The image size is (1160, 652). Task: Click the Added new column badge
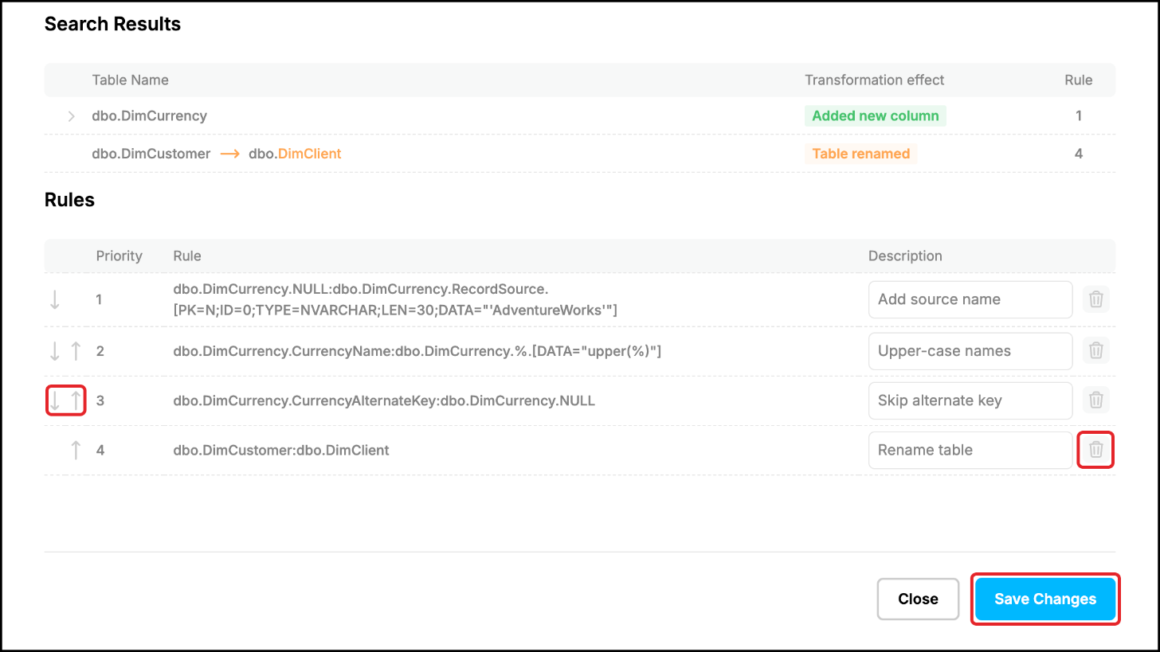875,115
